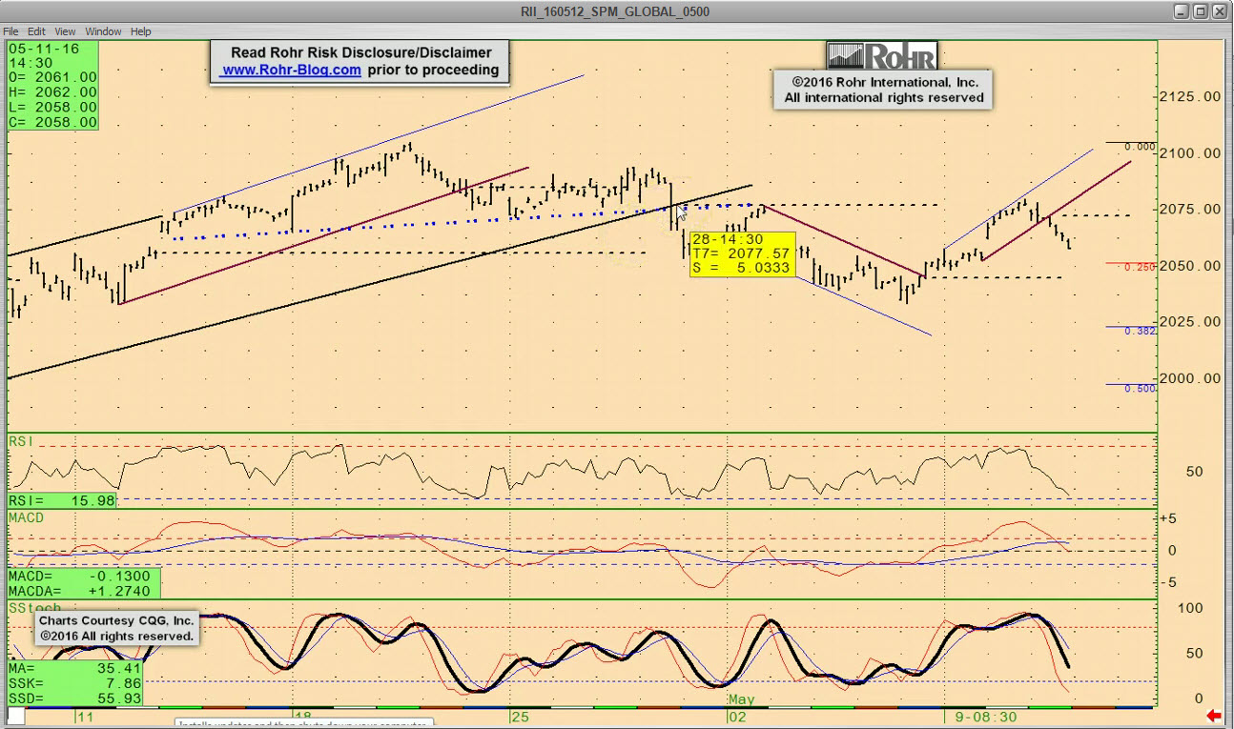Click the white square at bottom-left corner
1234x729 pixels.
tap(16, 716)
